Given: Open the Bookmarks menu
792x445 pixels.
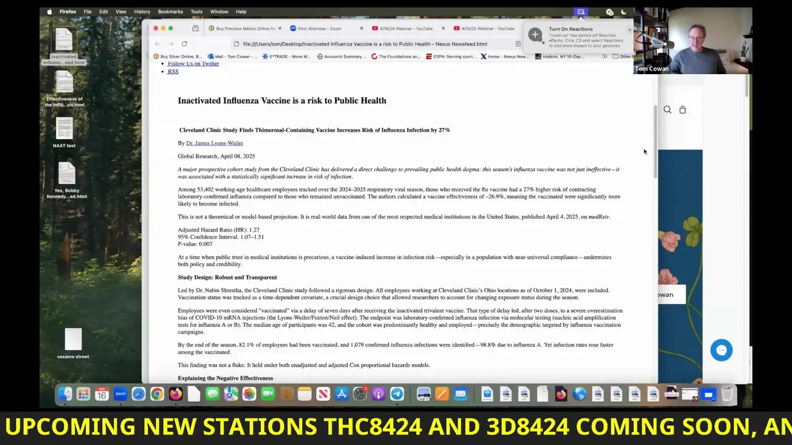Looking at the screenshot, I should click(170, 12).
